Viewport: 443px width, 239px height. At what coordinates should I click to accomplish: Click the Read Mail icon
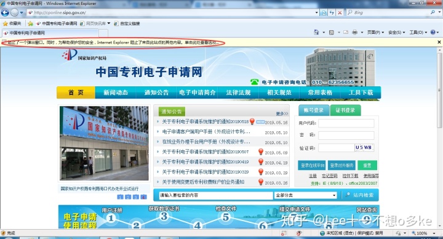click(346, 32)
